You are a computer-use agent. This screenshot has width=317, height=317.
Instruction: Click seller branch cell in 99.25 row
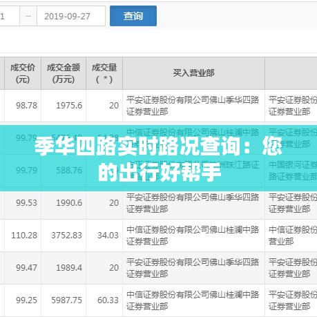click(x=291, y=300)
